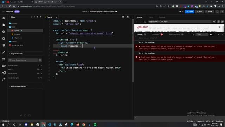This screenshot has width=225, height=127.
Task: Open VS Code from the taskbar
Action: 49,125
